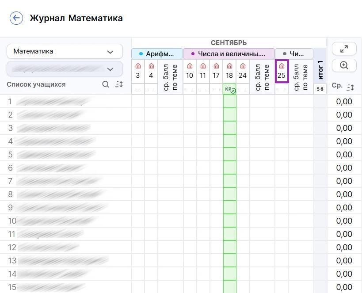Viewport: 362px width, 293px height.
Task: Search the Список учащихся student list
Action: point(106,84)
